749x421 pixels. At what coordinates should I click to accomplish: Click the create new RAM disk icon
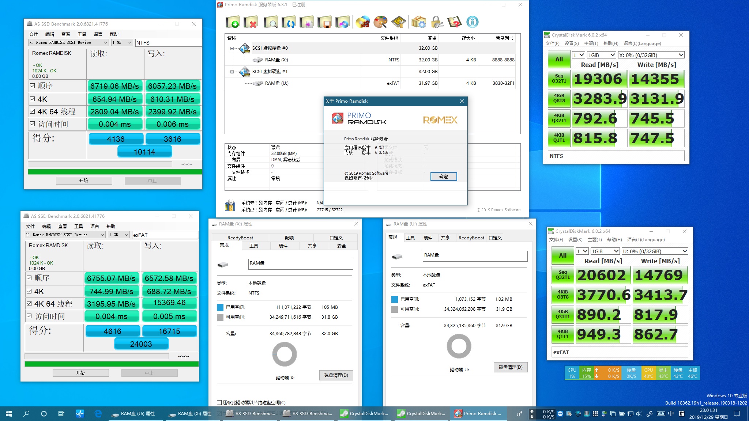tap(233, 22)
